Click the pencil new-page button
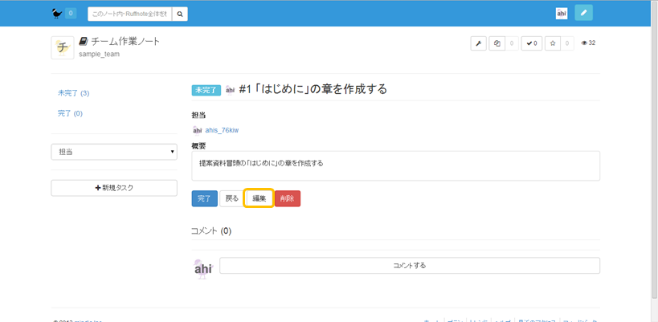658x322 pixels. 584,13
